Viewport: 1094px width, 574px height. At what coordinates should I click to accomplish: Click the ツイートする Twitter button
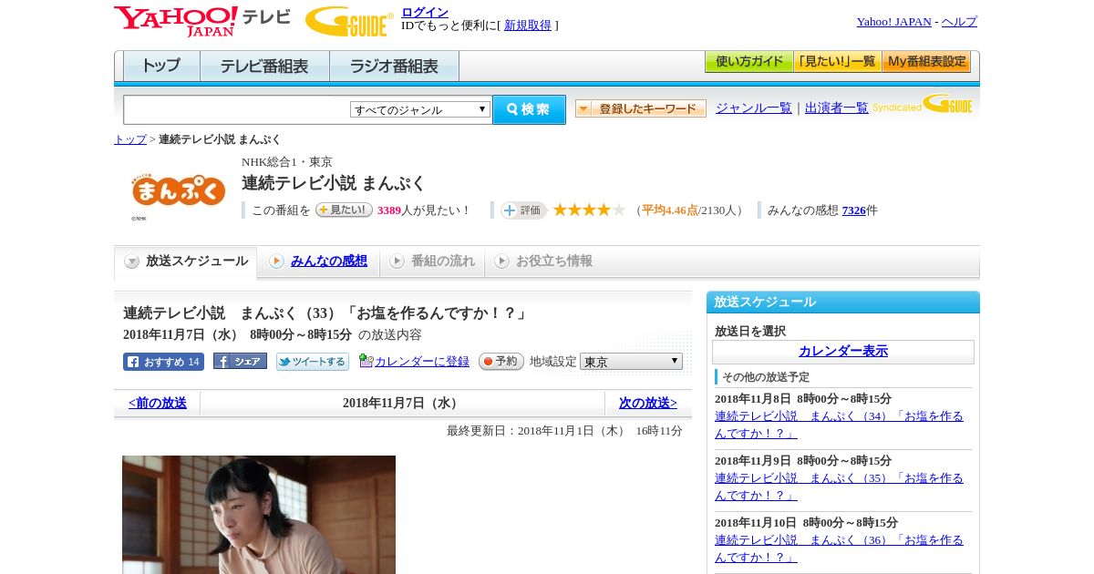tap(313, 362)
